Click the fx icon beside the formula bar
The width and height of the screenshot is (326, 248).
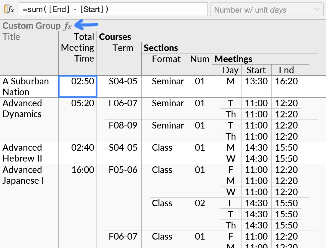[x=11, y=9]
